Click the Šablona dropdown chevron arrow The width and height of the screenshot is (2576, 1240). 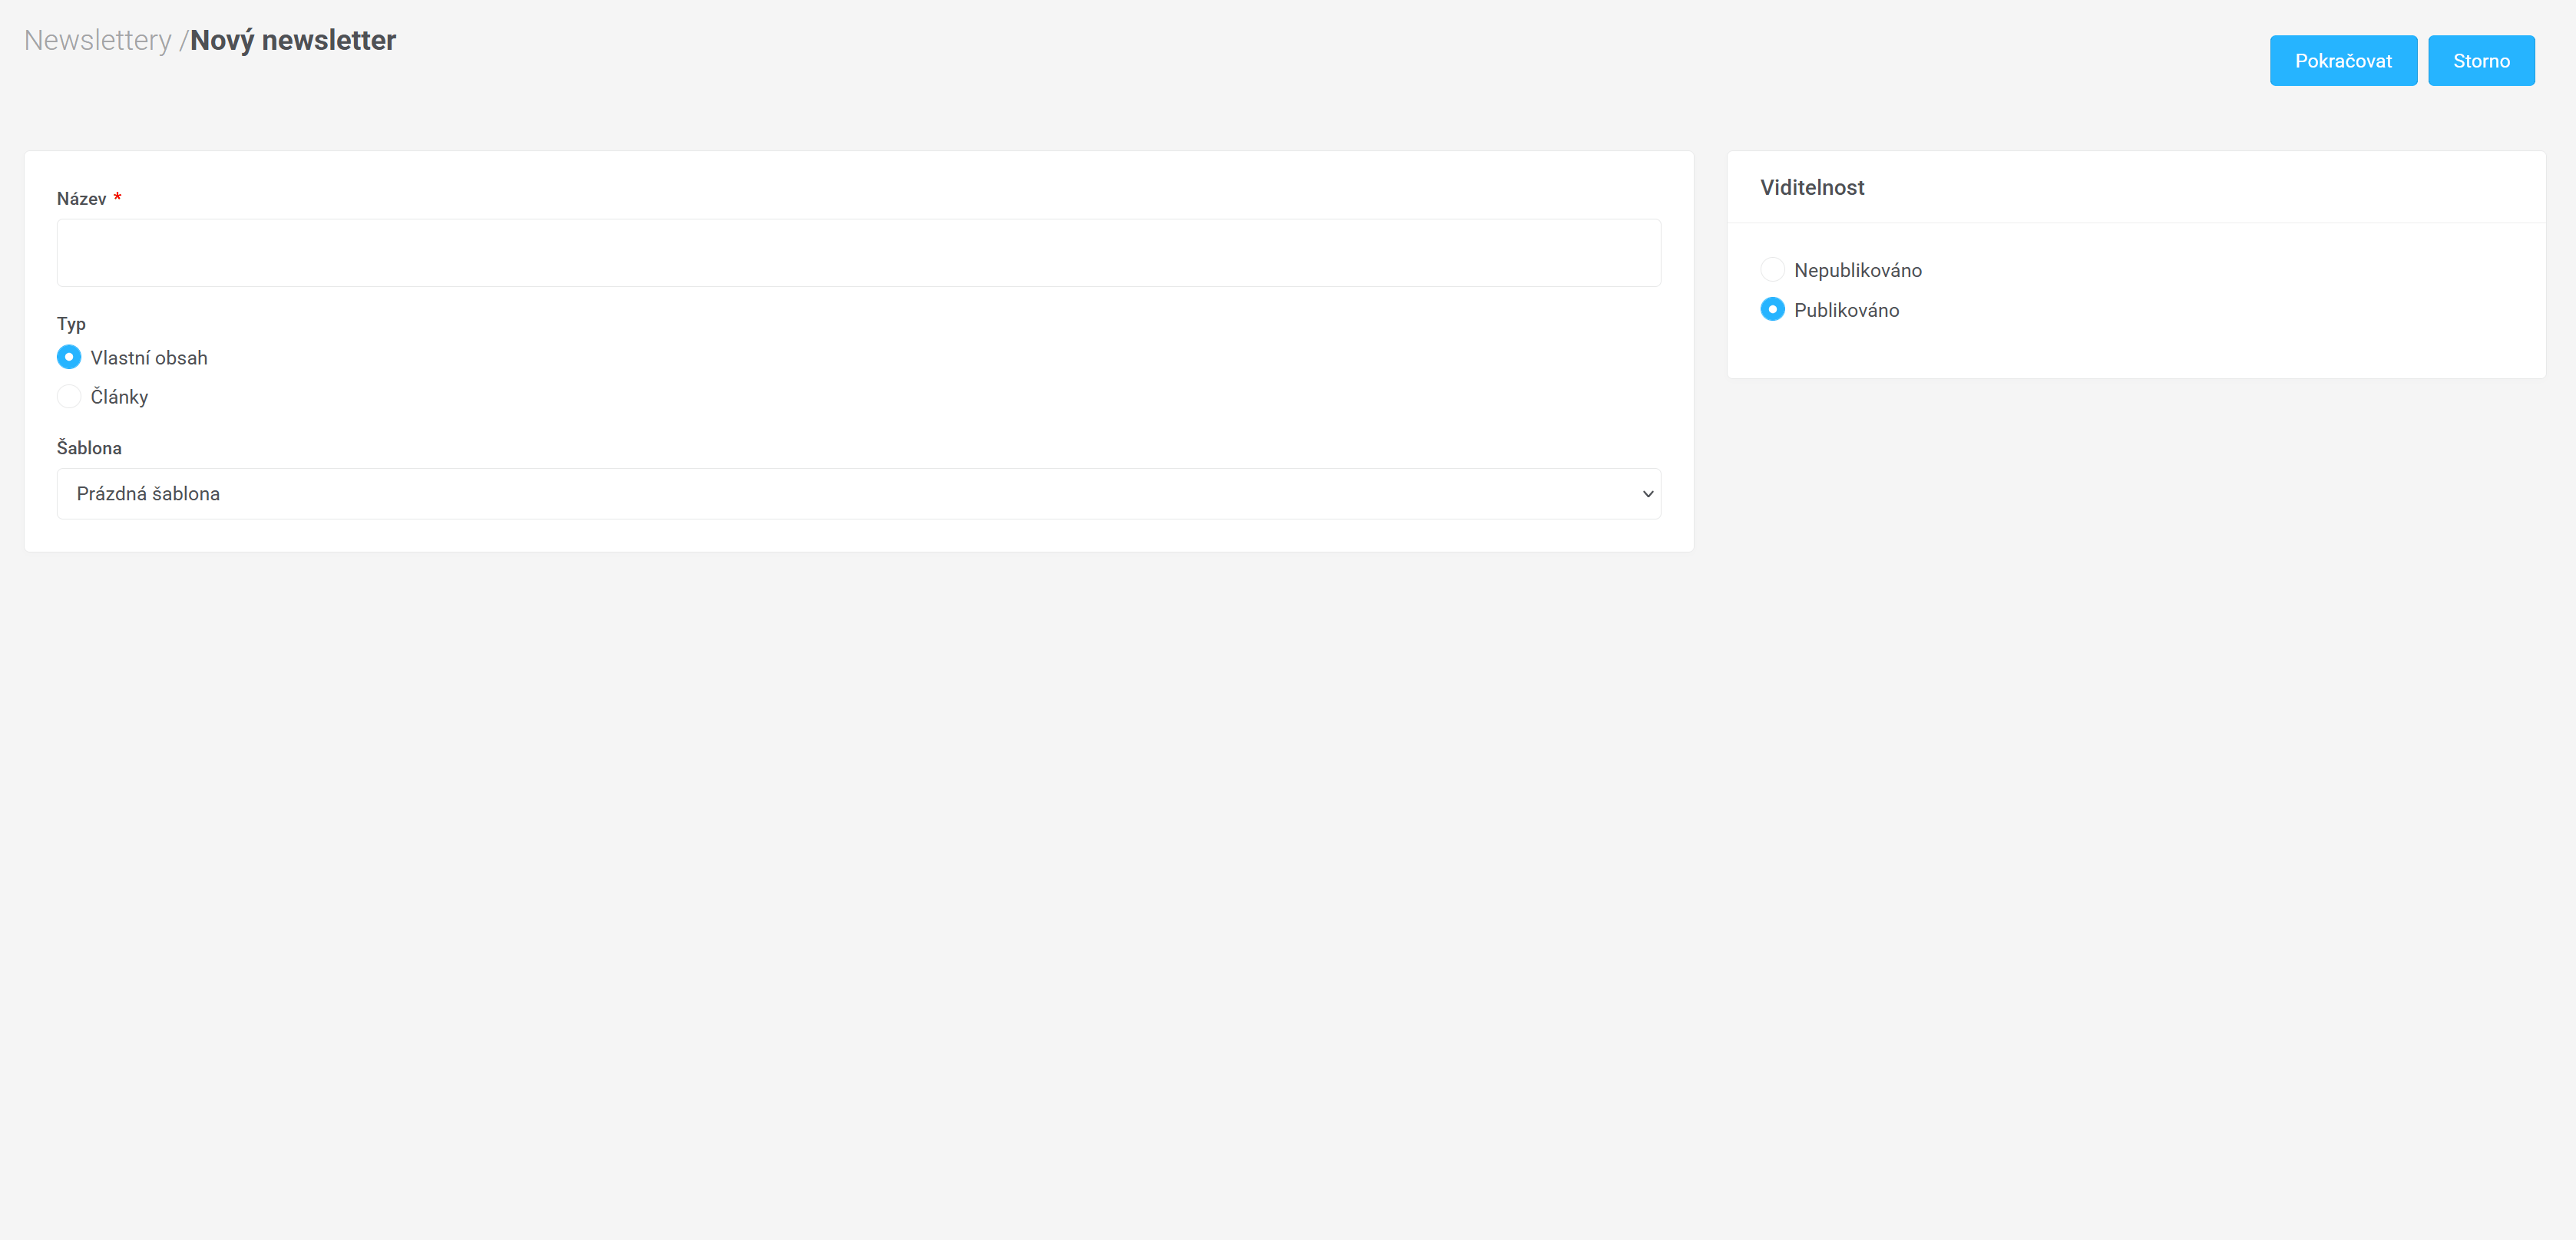point(1647,493)
